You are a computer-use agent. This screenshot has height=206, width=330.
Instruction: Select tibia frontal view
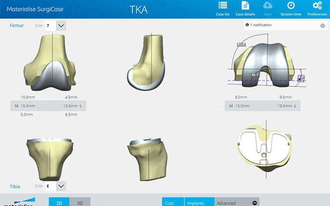pyautogui.click(x=50, y=159)
